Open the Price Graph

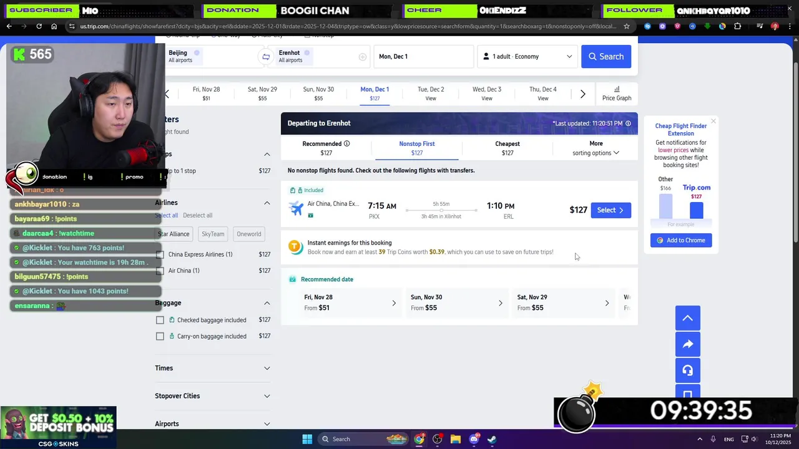click(617, 94)
